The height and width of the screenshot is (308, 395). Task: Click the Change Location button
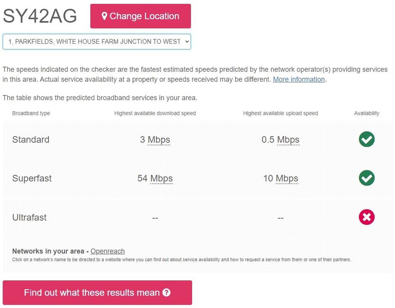point(140,16)
